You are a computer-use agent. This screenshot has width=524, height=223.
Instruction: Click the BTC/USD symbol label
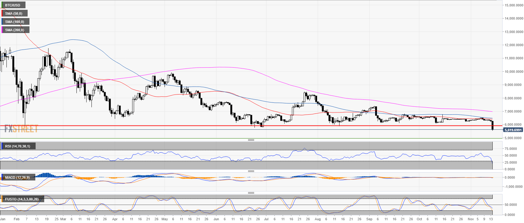13,5
